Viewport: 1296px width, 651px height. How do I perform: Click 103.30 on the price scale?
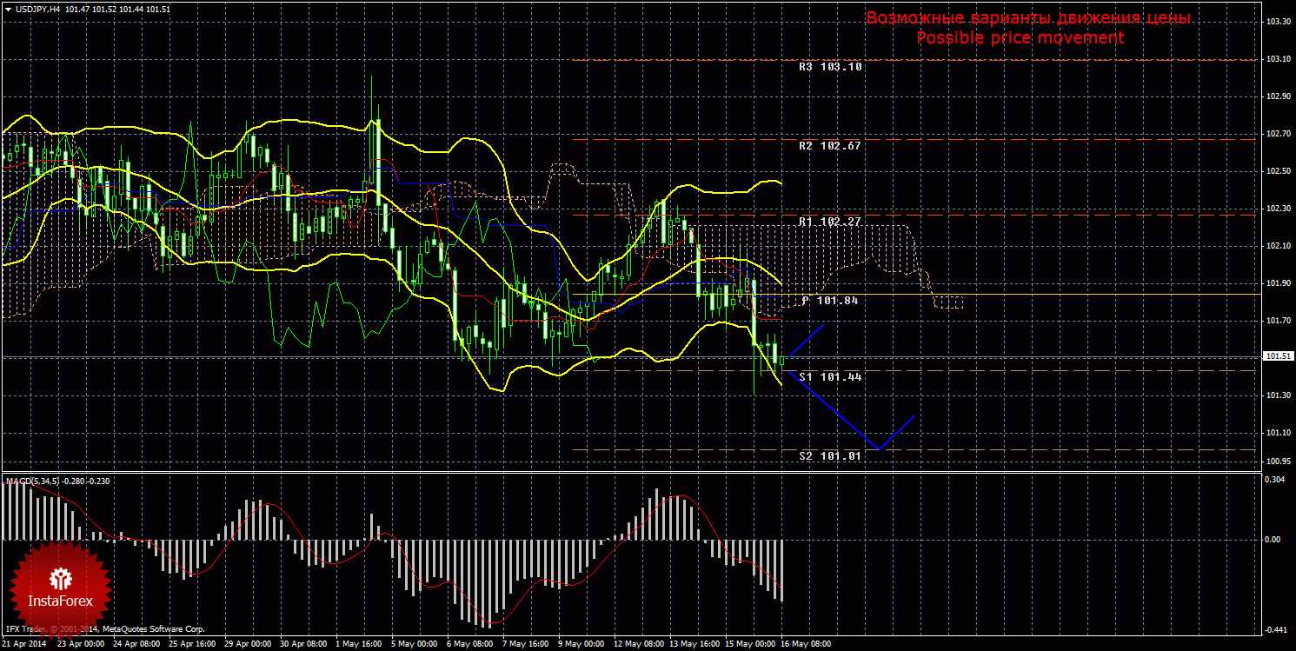[x=1278, y=22]
